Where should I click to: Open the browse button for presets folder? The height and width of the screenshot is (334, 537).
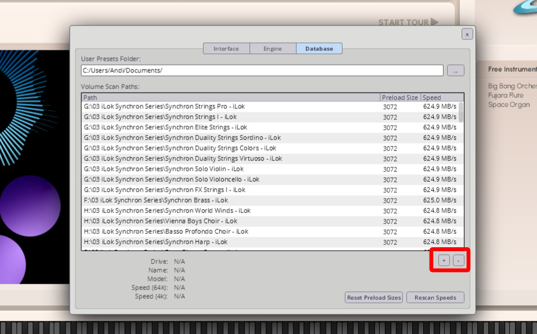[455, 71]
